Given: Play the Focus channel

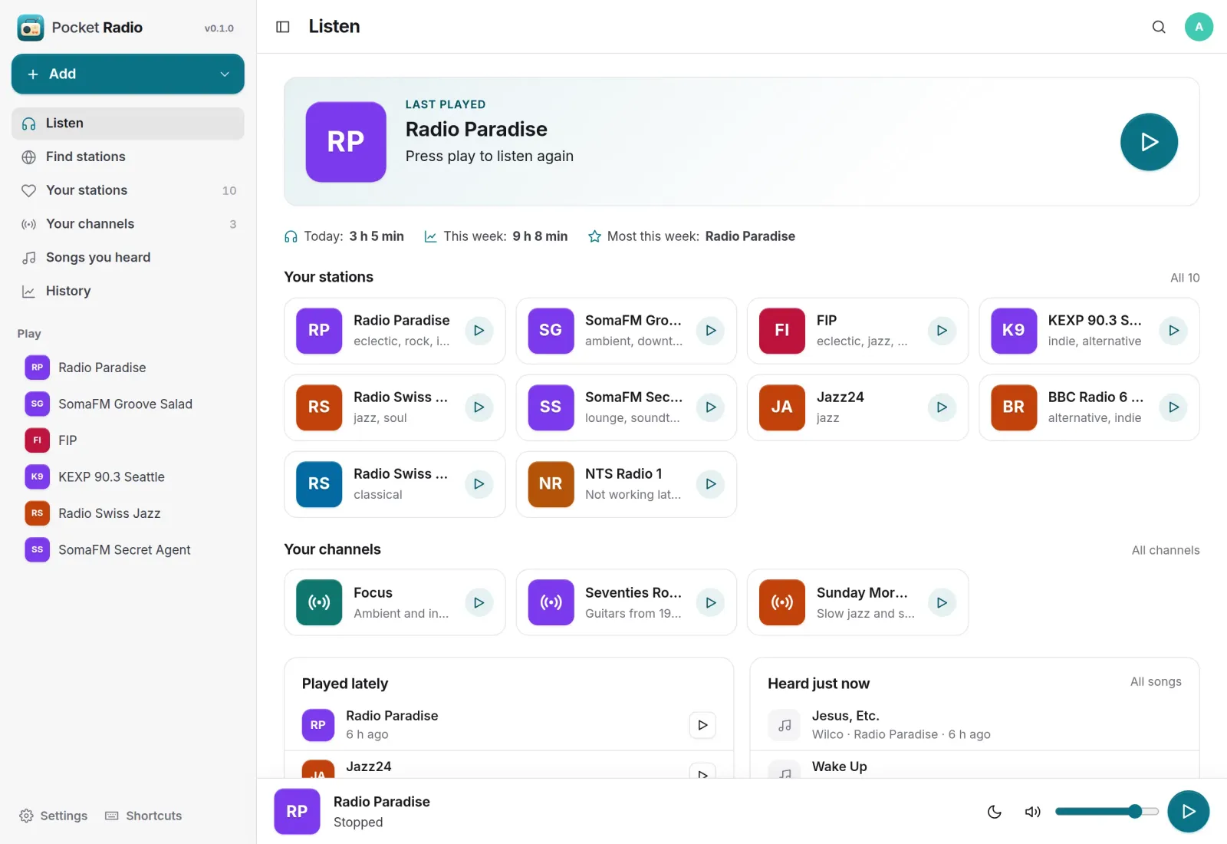Looking at the screenshot, I should [479, 603].
